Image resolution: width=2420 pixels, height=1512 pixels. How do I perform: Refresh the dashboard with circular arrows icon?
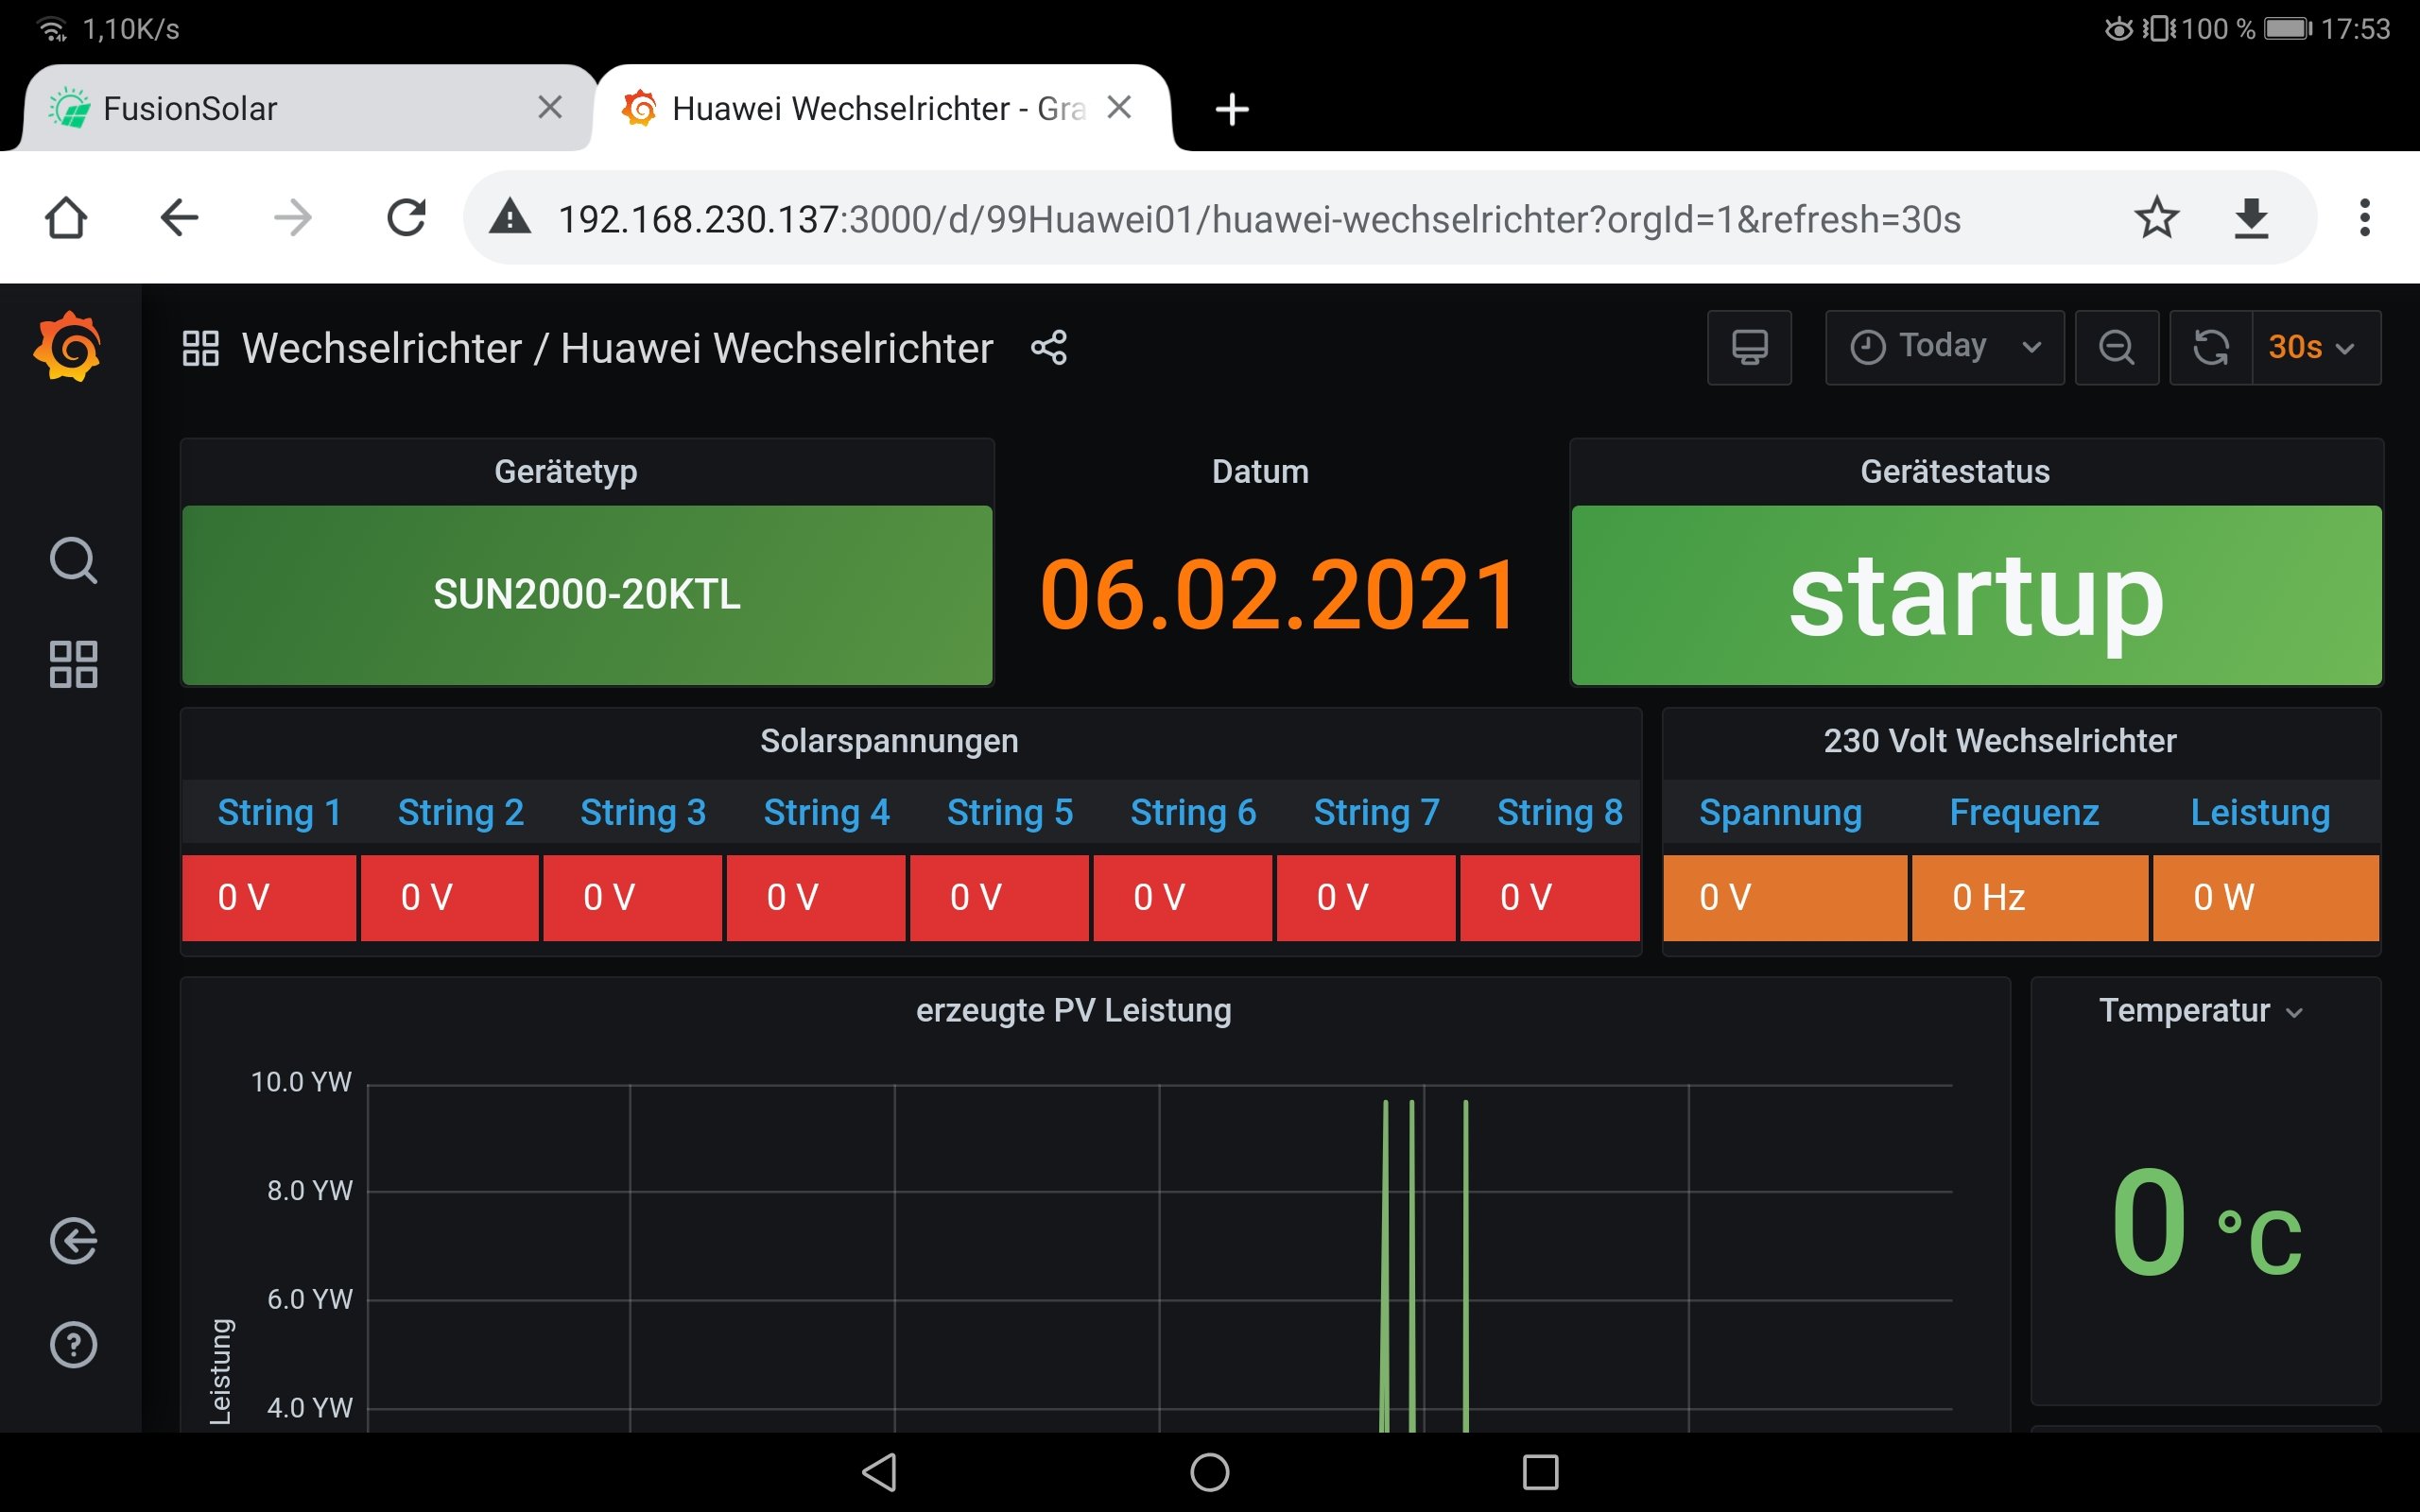click(x=2210, y=347)
